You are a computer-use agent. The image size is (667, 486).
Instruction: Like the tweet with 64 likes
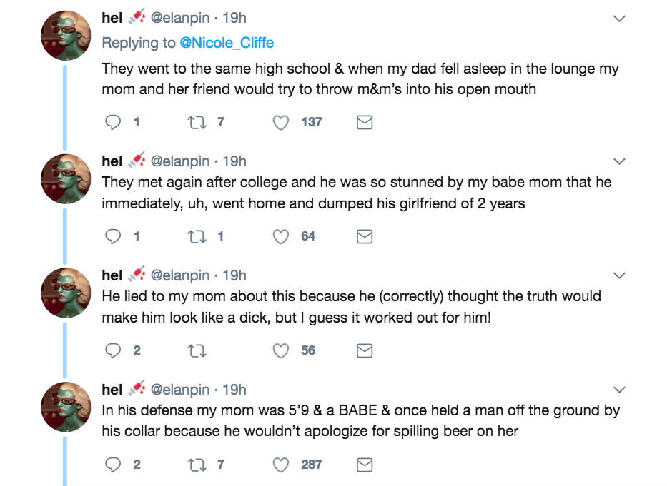[281, 237]
